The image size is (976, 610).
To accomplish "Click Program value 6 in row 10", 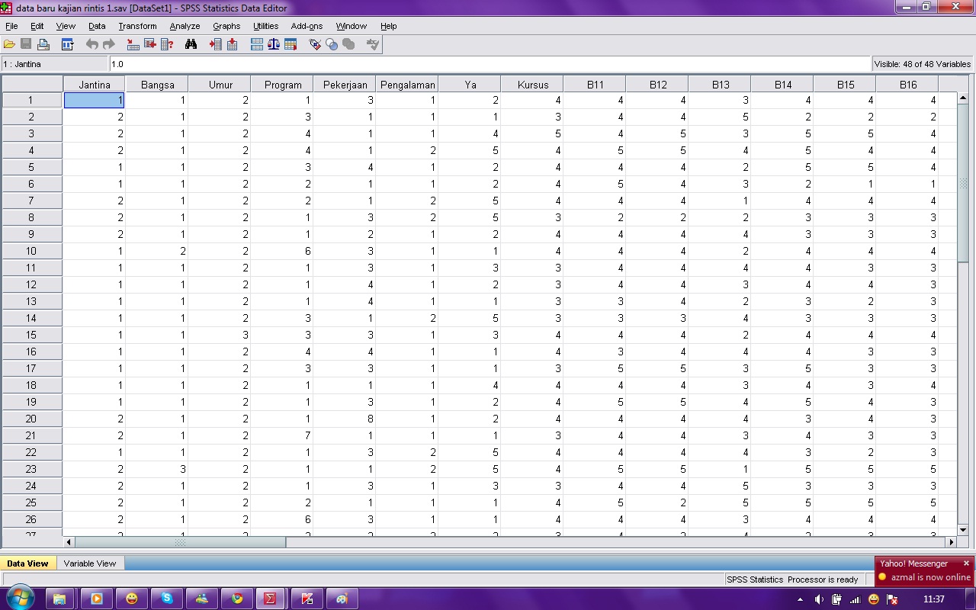I will 281,251.
